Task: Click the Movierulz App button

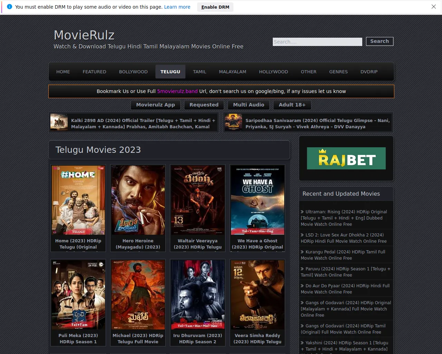Action: pos(155,105)
